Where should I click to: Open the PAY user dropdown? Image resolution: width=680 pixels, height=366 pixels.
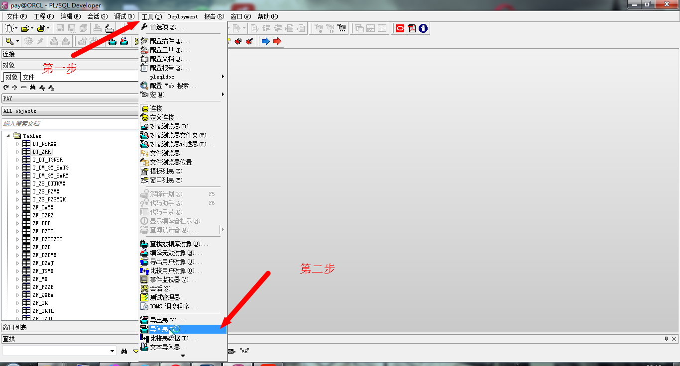click(70, 98)
